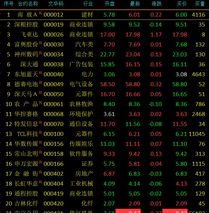Select 特发信息 stock name
The image size is (209, 213).
click(x=26, y=124)
